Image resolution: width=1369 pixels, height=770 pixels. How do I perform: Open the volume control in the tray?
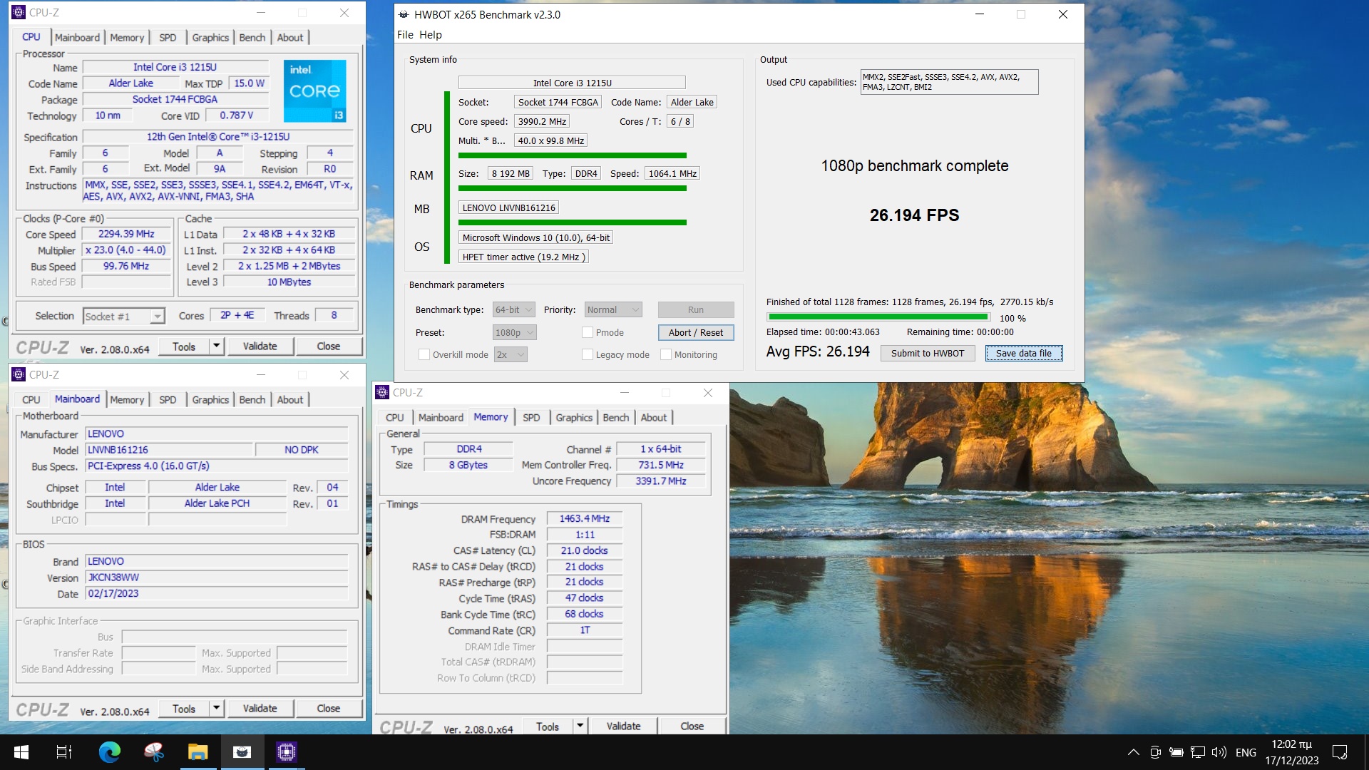[x=1219, y=752]
